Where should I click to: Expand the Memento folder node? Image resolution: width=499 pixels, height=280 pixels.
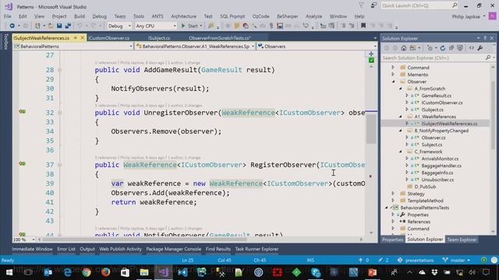[393, 75]
